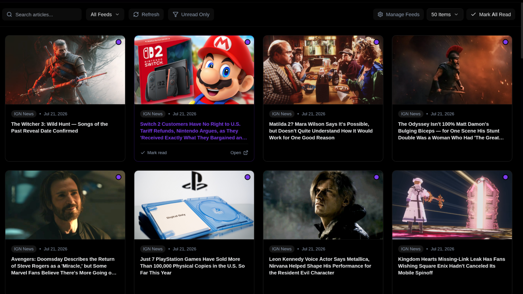Open Manage Feeds via gear icon
The height and width of the screenshot is (294, 523).
(x=380, y=14)
